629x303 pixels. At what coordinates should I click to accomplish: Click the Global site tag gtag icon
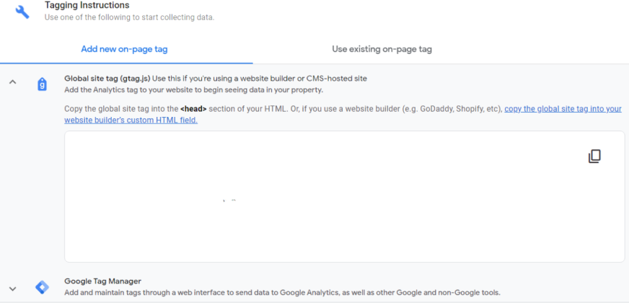[x=42, y=84]
